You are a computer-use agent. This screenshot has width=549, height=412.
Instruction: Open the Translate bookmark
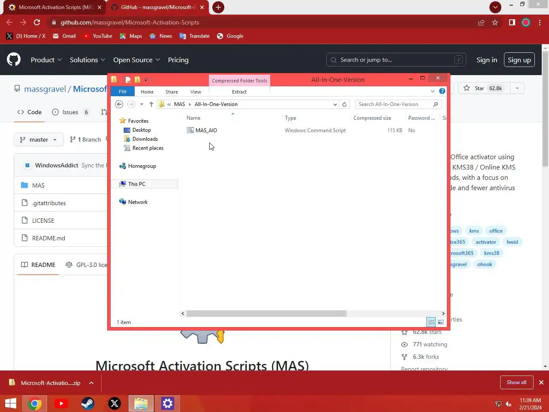(x=194, y=36)
